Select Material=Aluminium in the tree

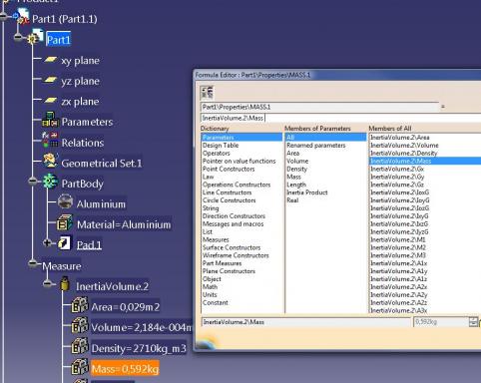click(124, 224)
